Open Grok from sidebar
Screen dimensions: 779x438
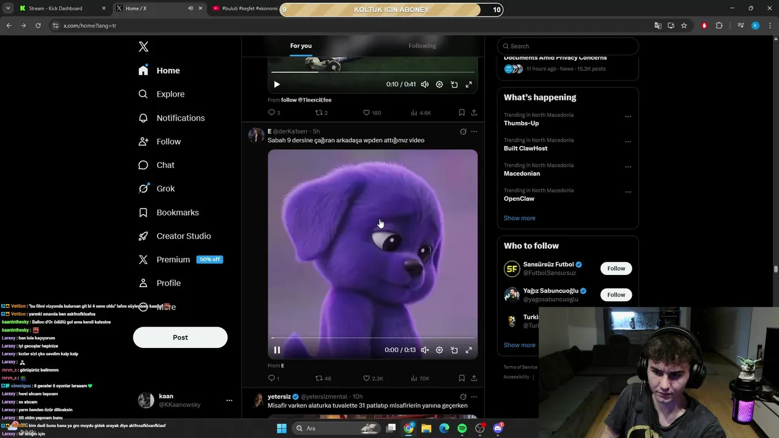click(156, 189)
